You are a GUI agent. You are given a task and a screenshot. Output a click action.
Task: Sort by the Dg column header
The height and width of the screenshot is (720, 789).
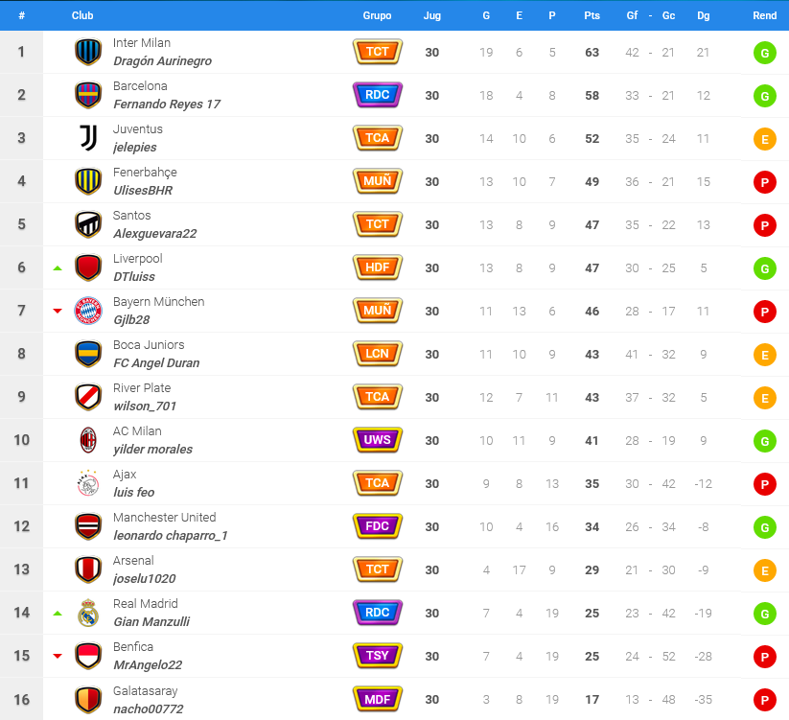coord(703,15)
